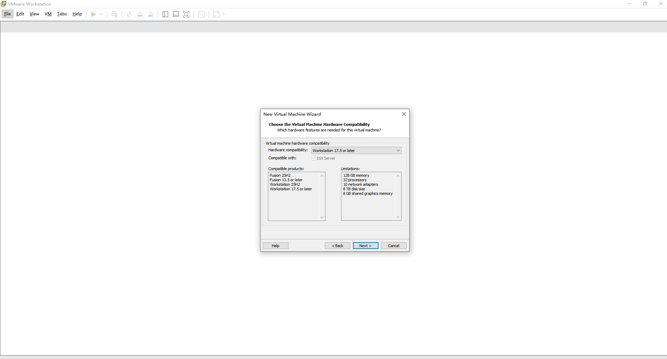
Task: Open the stretch display dropdown arrow
Action: (224, 14)
